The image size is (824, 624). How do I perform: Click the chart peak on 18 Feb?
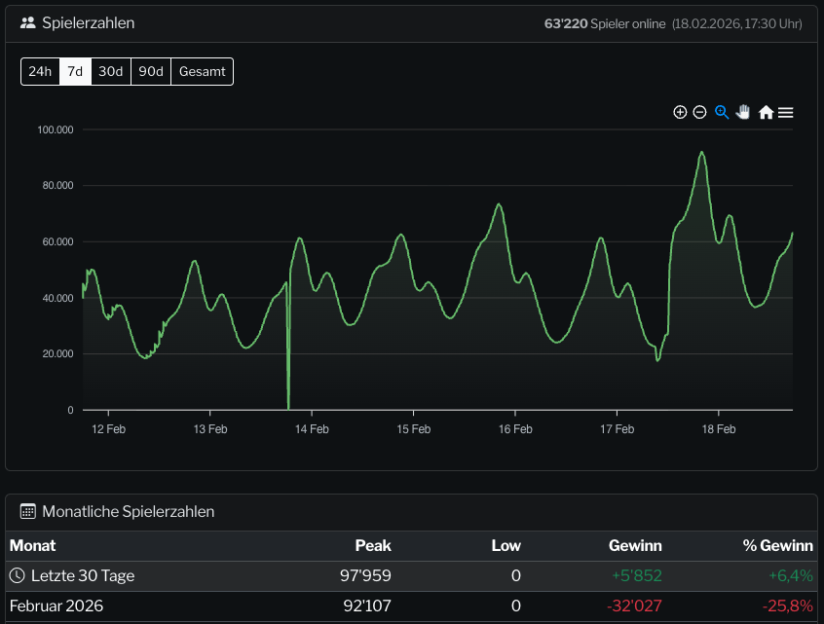[701, 152]
